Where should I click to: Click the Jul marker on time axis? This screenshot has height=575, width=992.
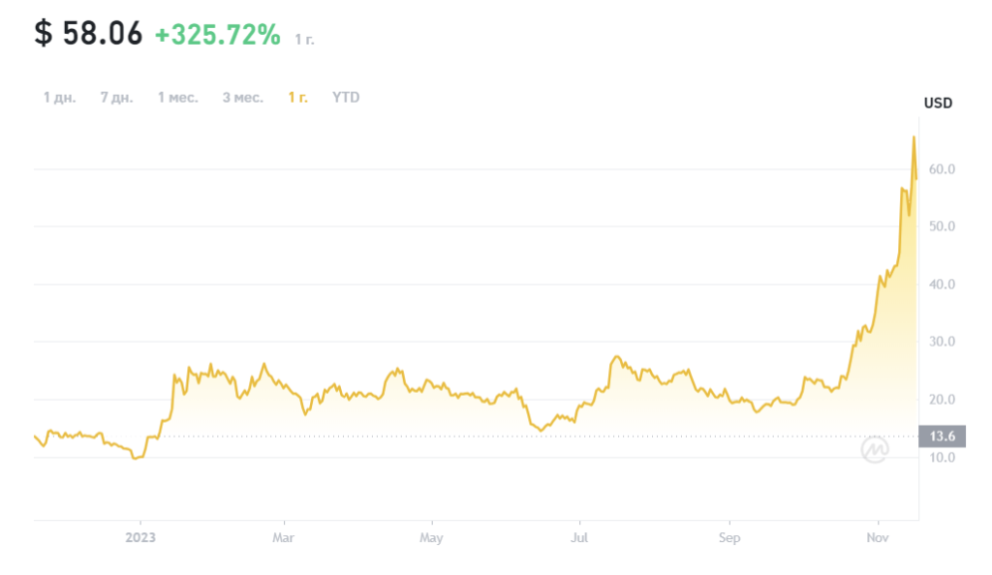pos(578,537)
